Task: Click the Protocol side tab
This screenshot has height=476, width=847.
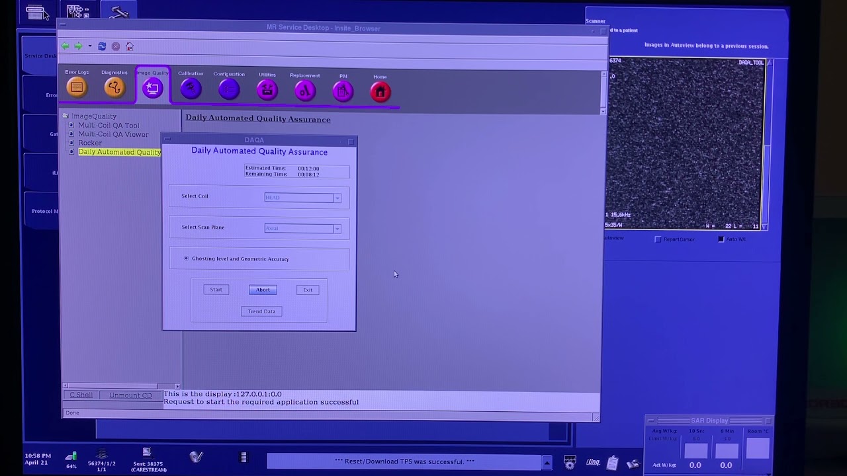Action: [42, 211]
